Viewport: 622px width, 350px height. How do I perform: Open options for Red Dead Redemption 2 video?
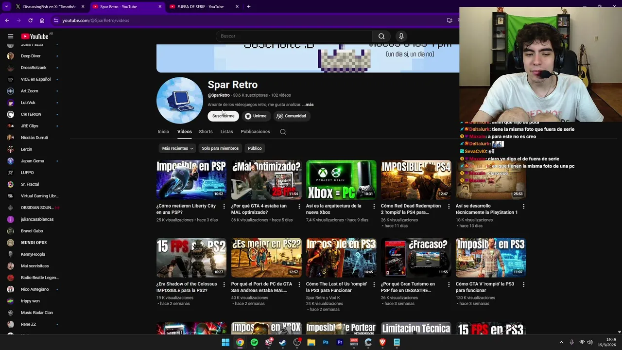point(449,206)
